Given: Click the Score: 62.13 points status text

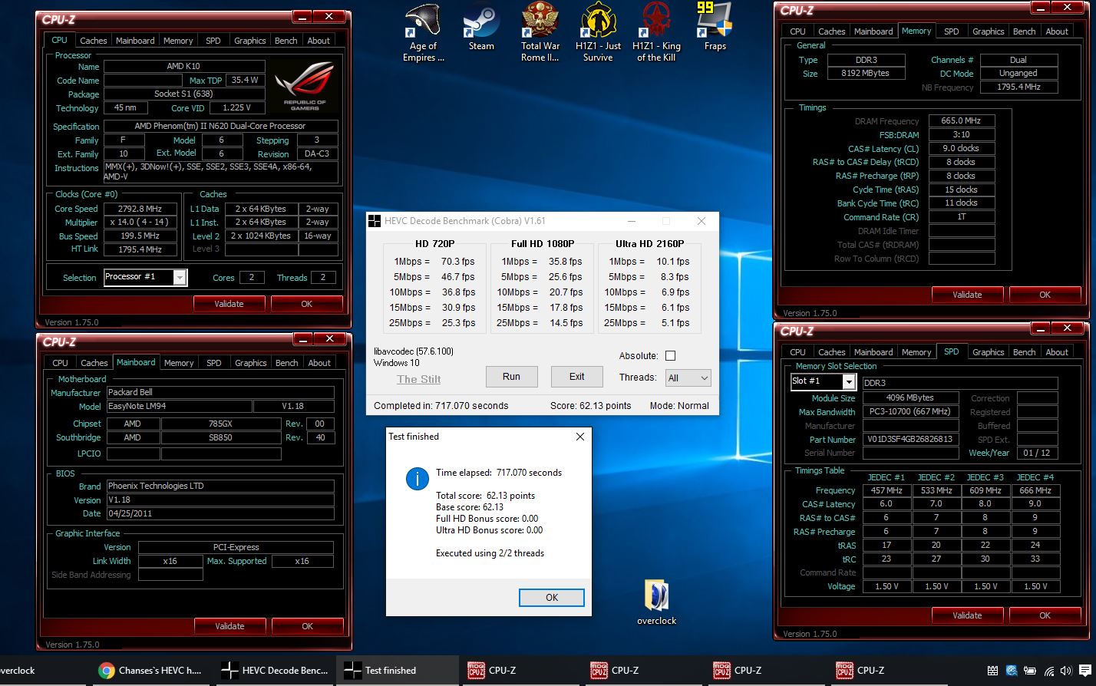Looking at the screenshot, I should pyautogui.click(x=591, y=406).
